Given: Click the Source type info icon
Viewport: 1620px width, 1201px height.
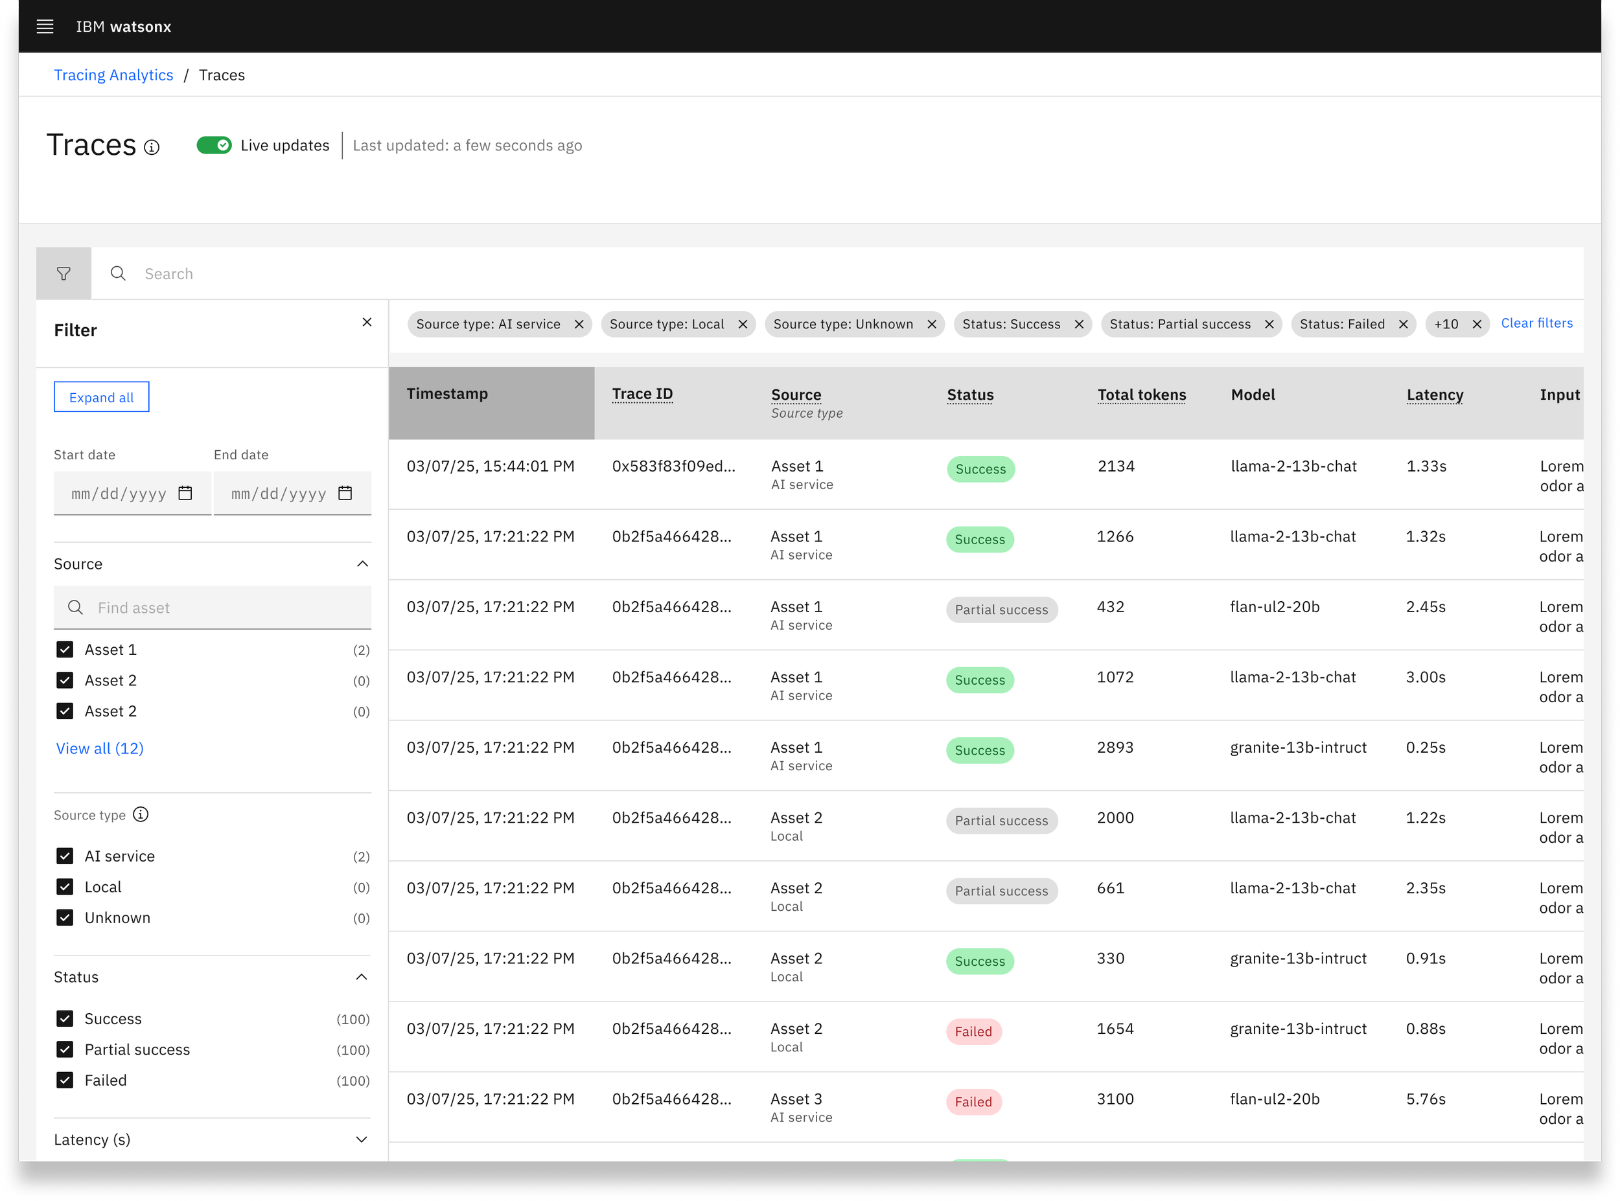Looking at the screenshot, I should [141, 815].
